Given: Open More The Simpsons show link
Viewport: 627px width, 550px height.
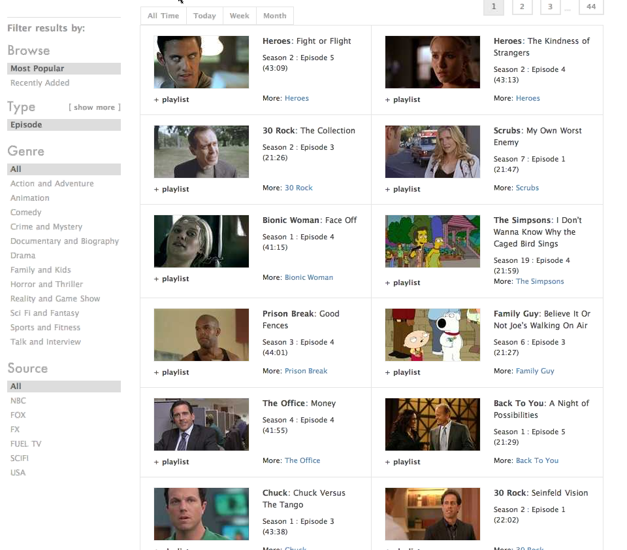Looking at the screenshot, I should [540, 281].
